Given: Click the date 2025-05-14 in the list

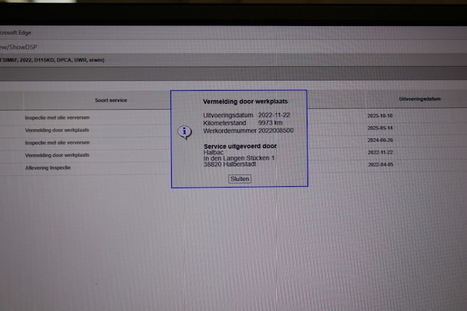Looking at the screenshot, I should click(380, 128).
